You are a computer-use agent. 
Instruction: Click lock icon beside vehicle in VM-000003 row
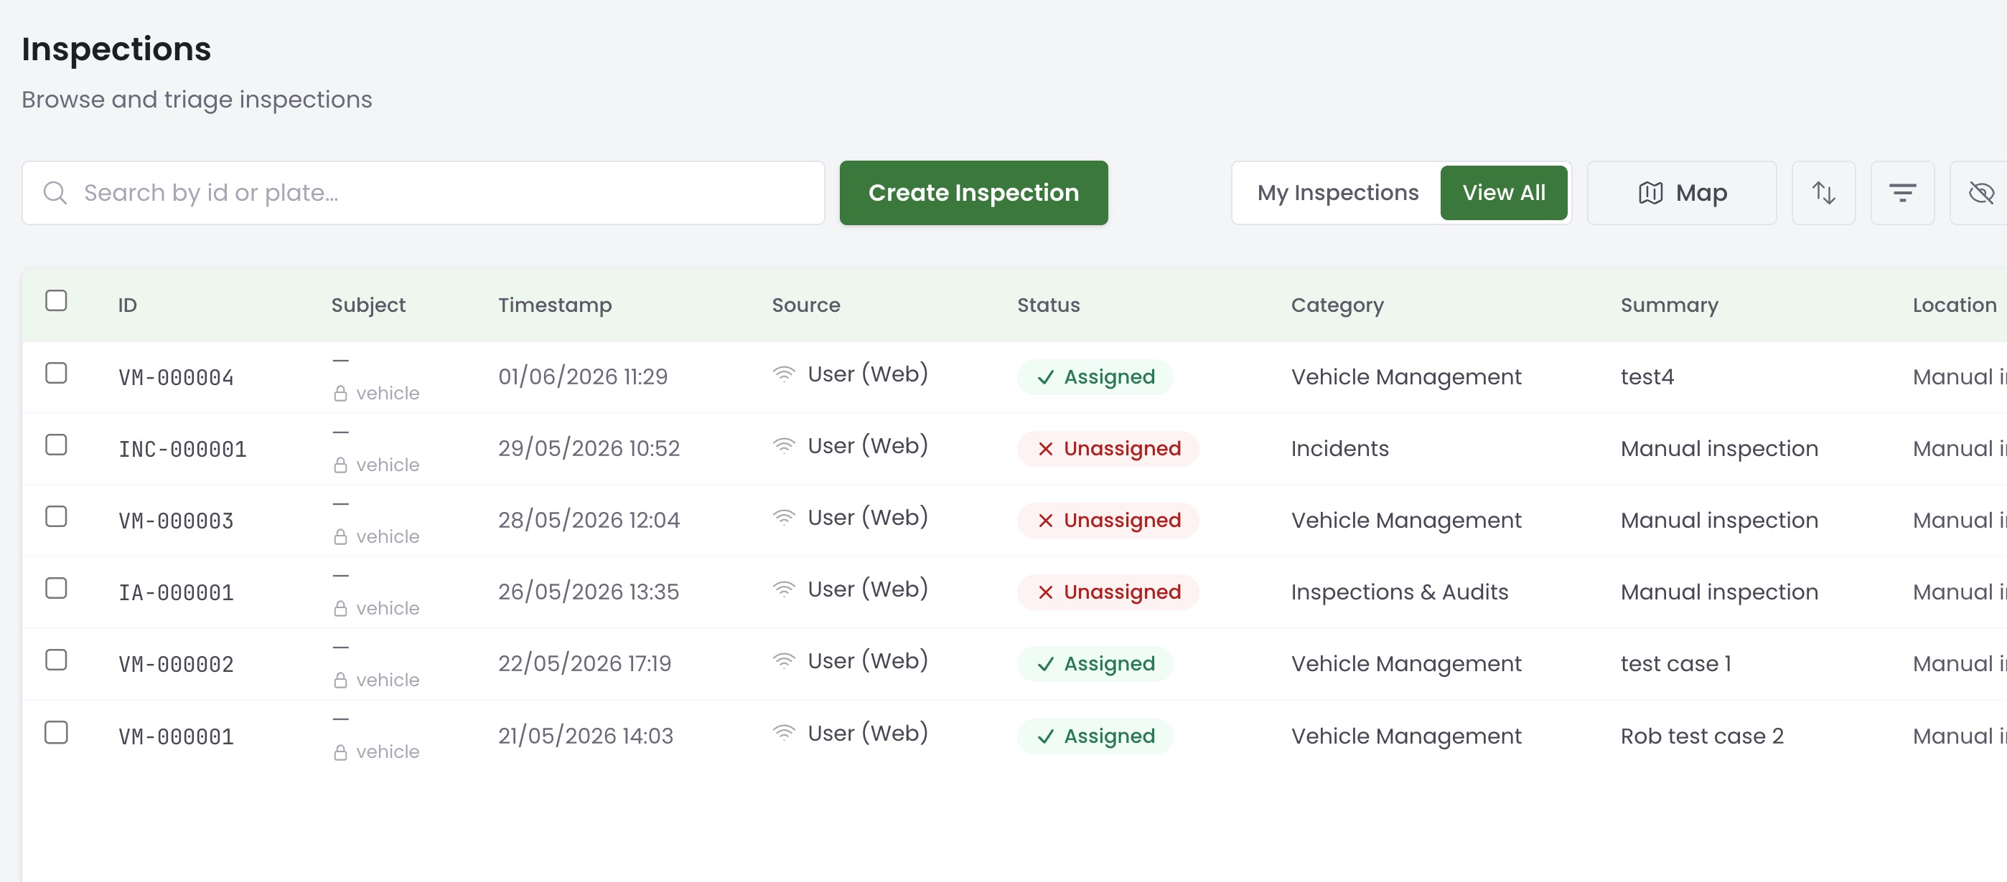tap(340, 537)
